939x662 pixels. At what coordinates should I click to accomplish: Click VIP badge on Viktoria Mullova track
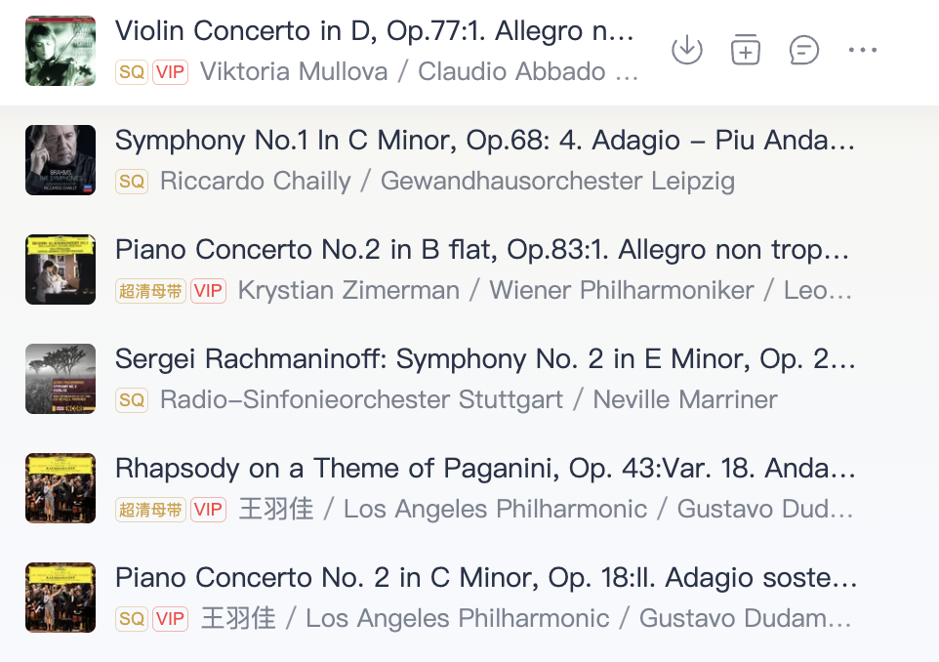(170, 72)
